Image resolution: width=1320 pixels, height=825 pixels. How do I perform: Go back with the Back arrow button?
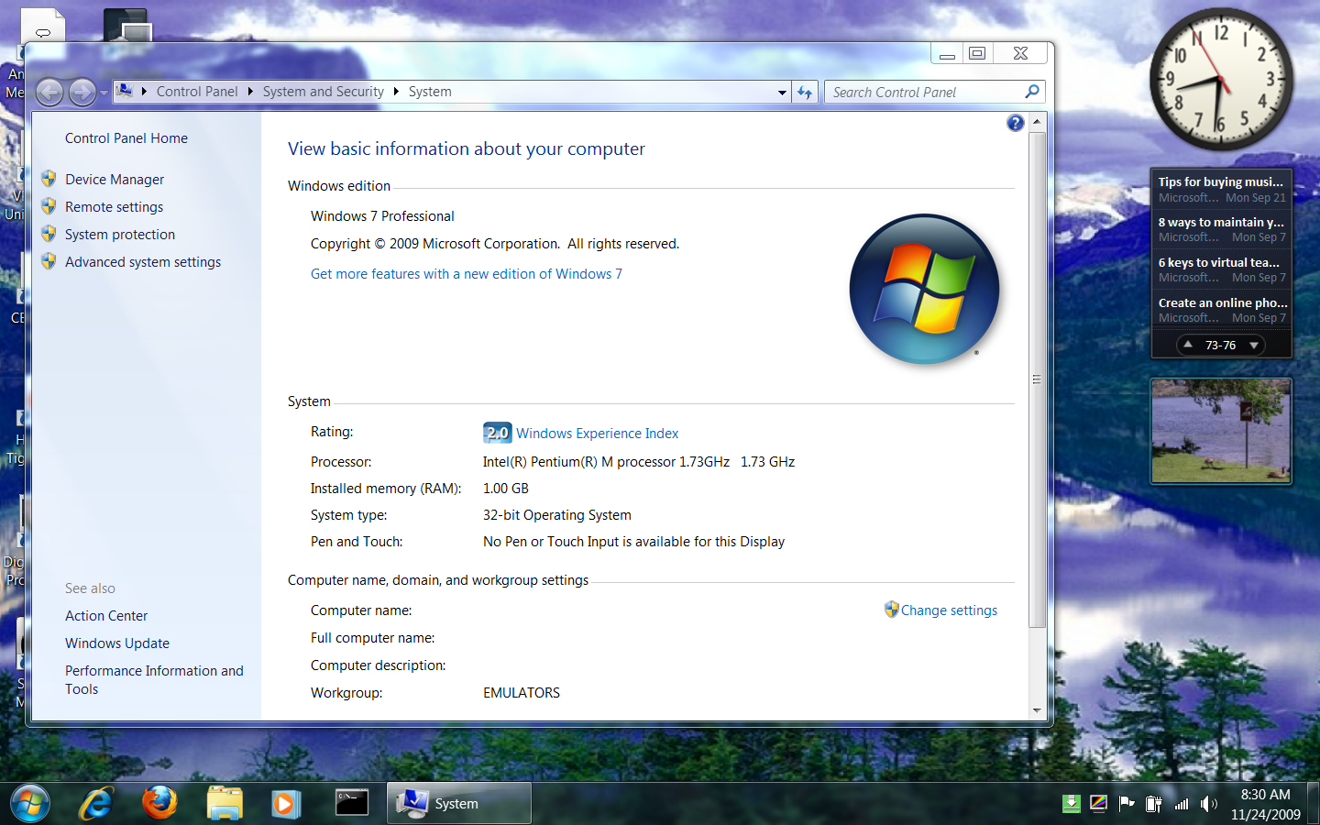click(50, 92)
